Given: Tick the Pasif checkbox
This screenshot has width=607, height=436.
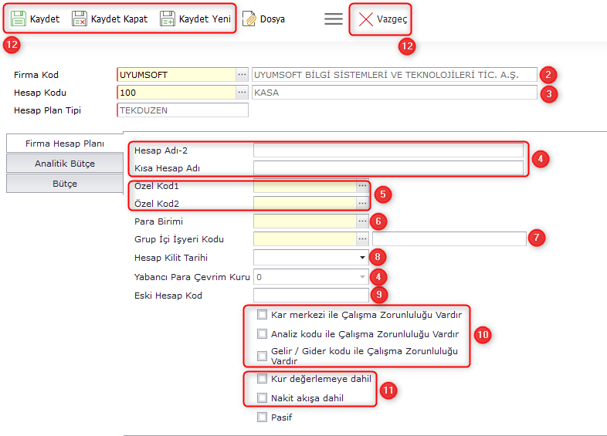Looking at the screenshot, I should [x=263, y=417].
